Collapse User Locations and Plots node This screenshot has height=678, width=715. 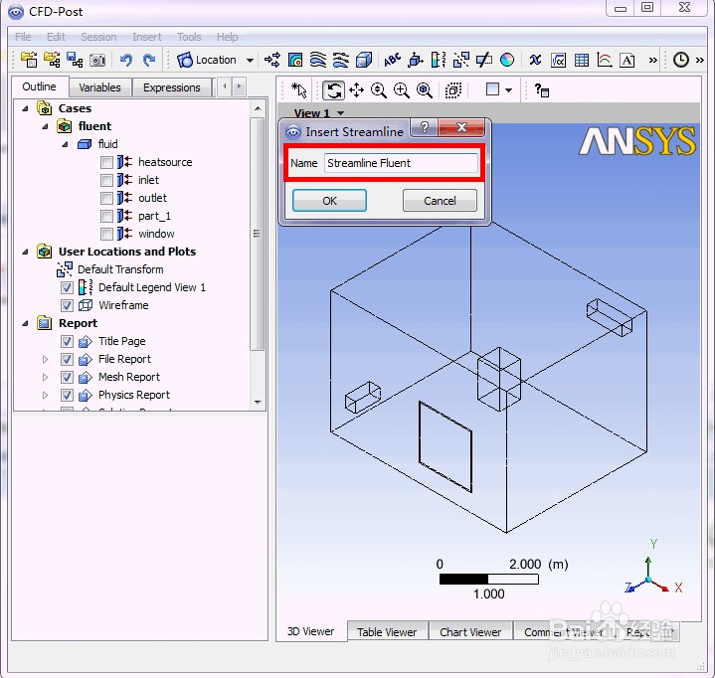(25, 252)
